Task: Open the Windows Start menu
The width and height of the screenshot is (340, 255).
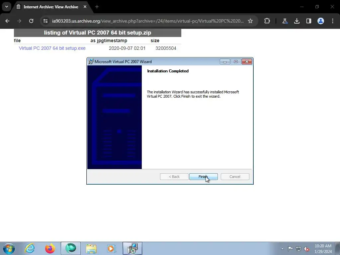Action: [9, 248]
